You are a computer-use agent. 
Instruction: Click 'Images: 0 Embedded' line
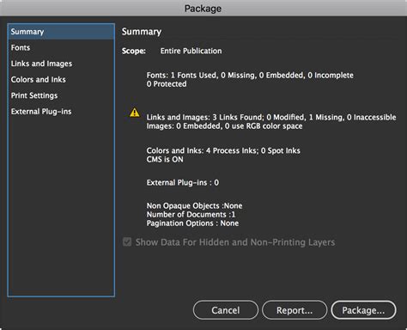click(224, 126)
